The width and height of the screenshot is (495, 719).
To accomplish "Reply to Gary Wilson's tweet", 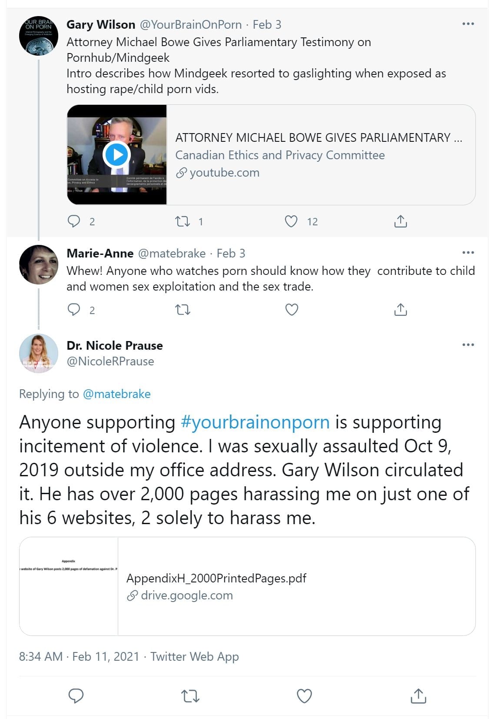I will click(x=74, y=221).
